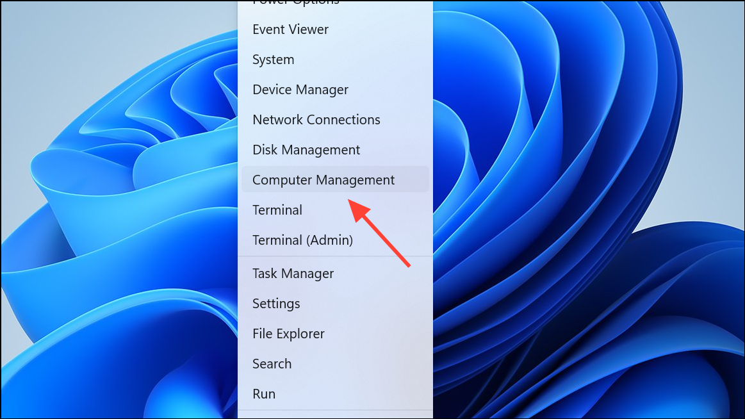This screenshot has width=745, height=419.
Task: Select the Search menu item
Action: [335, 363]
